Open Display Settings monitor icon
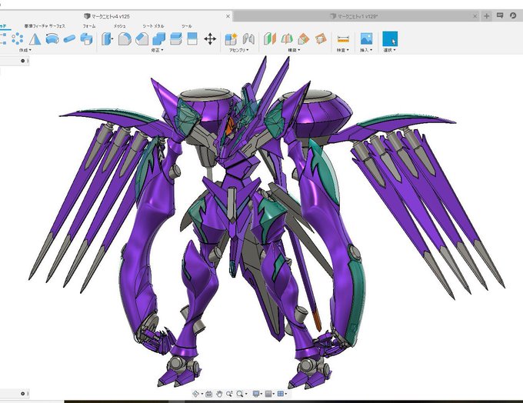523x403 pixels. click(x=256, y=394)
